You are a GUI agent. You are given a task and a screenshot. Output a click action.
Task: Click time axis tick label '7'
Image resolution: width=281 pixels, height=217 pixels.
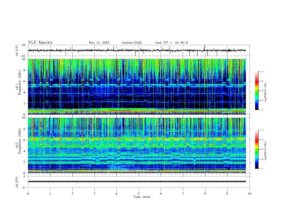point(183,194)
